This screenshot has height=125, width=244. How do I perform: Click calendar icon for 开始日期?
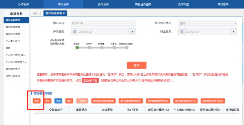pyautogui.click(x=75, y=32)
